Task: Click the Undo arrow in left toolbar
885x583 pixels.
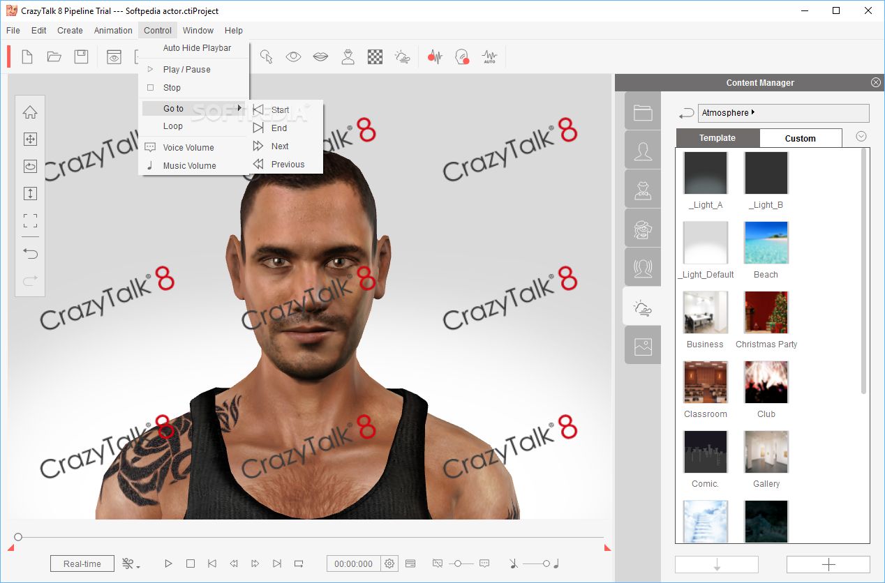Action: (30, 253)
